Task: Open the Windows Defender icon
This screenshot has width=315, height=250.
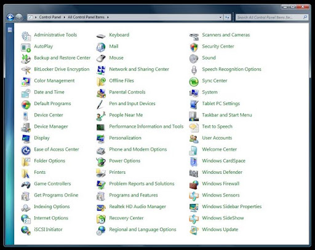Action: (x=194, y=173)
